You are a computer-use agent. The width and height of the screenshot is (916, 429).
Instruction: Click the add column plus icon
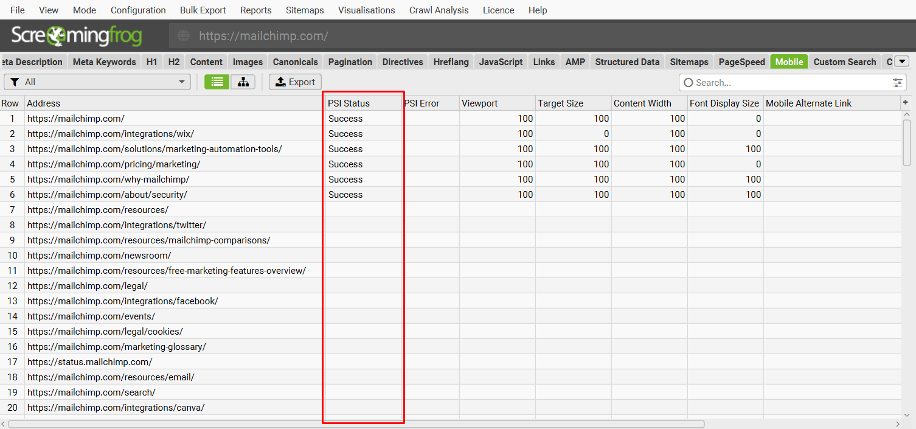(x=906, y=102)
